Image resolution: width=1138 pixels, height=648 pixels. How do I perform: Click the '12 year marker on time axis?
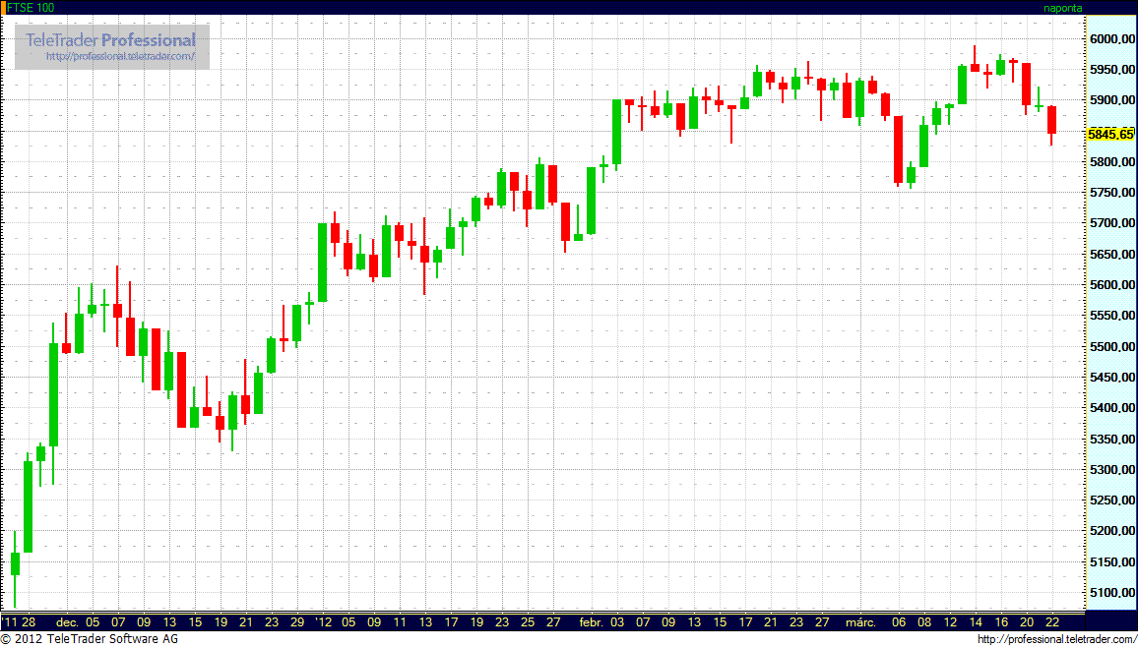pyautogui.click(x=324, y=622)
